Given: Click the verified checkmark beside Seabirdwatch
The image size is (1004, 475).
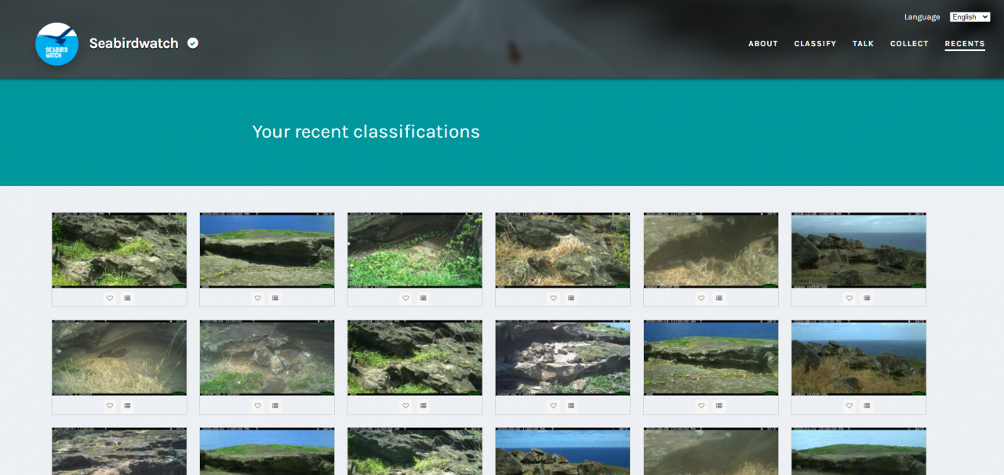Looking at the screenshot, I should coord(193,43).
